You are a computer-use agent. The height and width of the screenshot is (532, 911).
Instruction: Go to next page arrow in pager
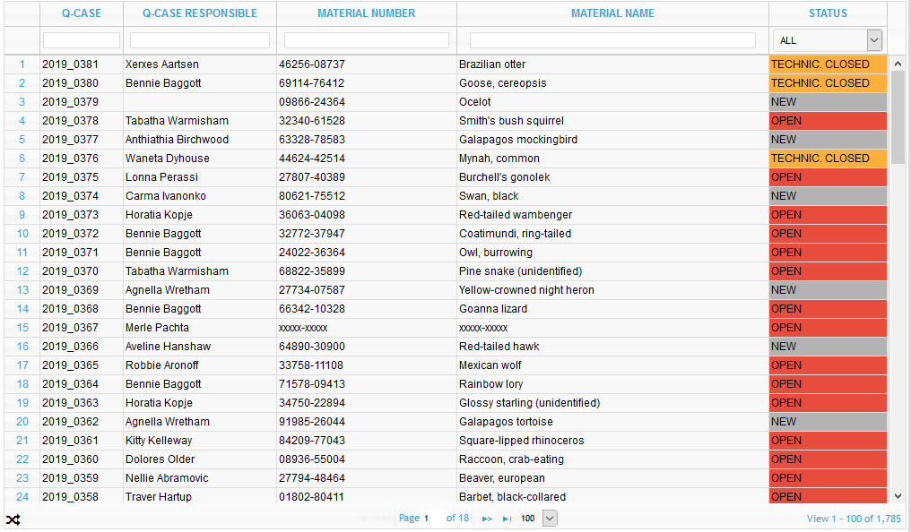[488, 519]
